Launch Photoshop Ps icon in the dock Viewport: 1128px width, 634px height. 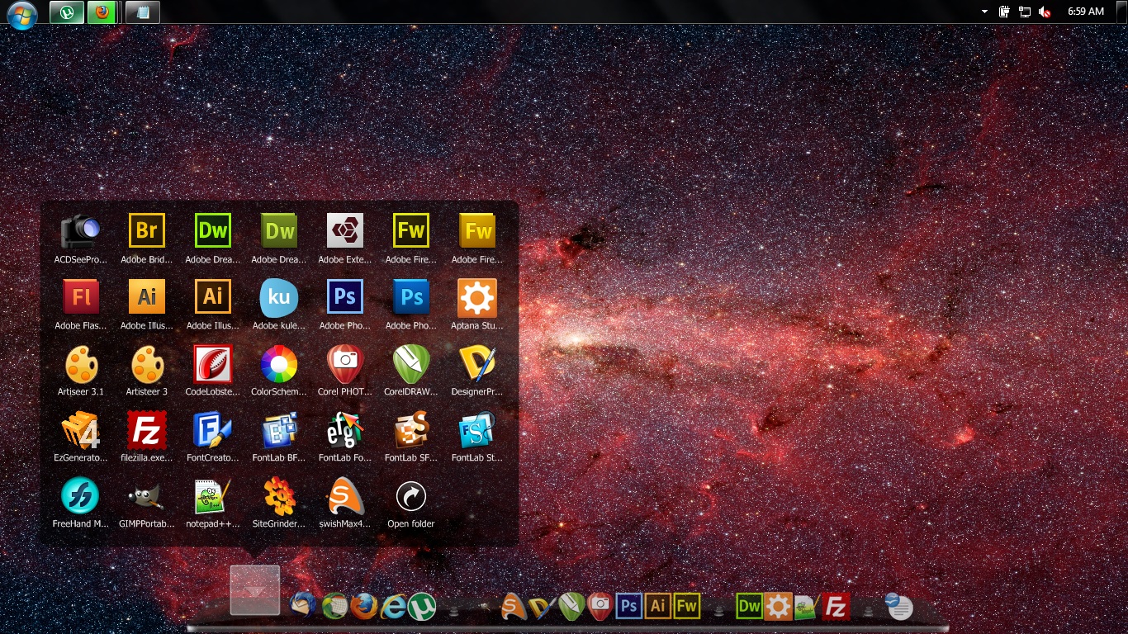628,606
